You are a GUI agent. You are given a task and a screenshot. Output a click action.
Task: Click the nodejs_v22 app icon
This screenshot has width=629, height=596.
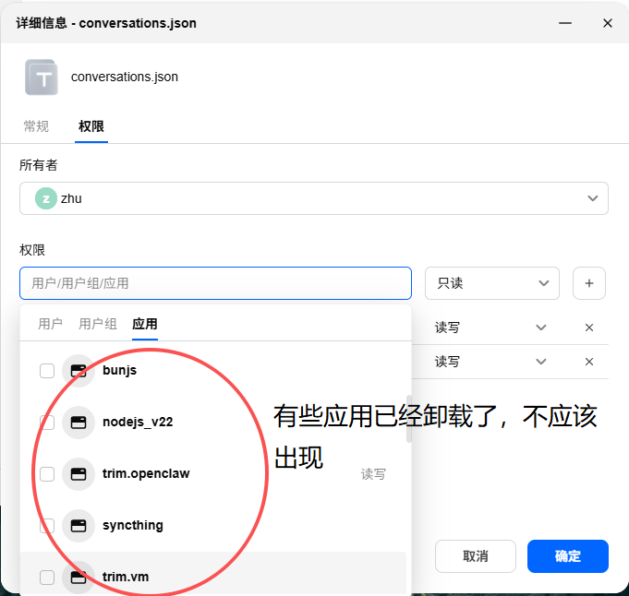pyautogui.click(x=79, y=423)
